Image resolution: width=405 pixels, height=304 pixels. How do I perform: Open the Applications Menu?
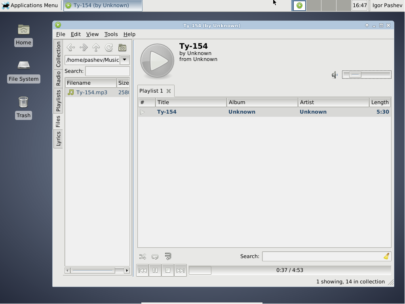click(x=29, y=5)
